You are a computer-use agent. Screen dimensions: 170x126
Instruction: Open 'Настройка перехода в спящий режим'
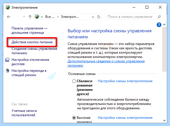[x=29, y=73]
